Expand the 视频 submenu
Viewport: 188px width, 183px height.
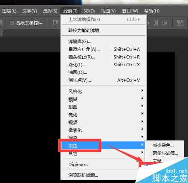[103, 122]
